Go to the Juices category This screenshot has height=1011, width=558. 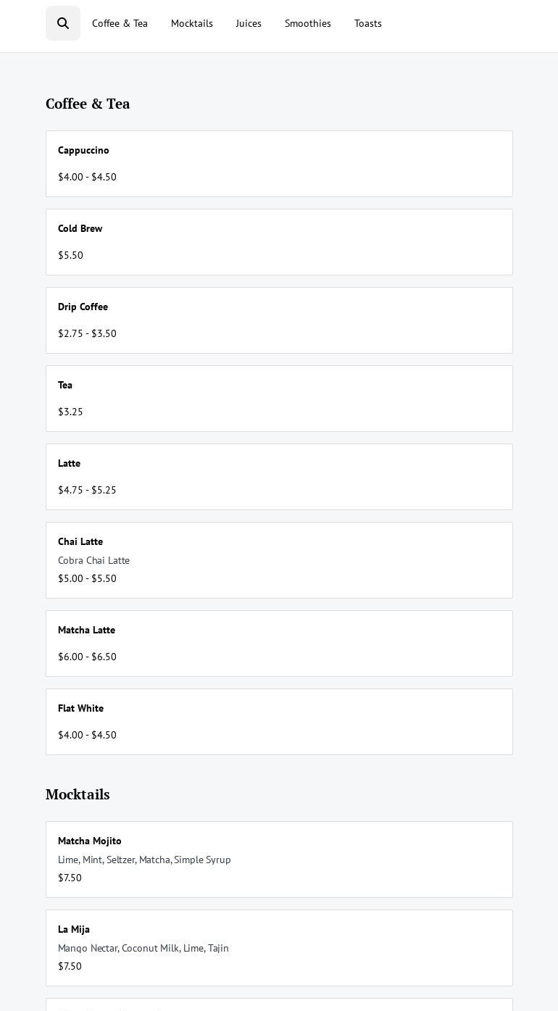pyautogui.click(x=249, y=23)
